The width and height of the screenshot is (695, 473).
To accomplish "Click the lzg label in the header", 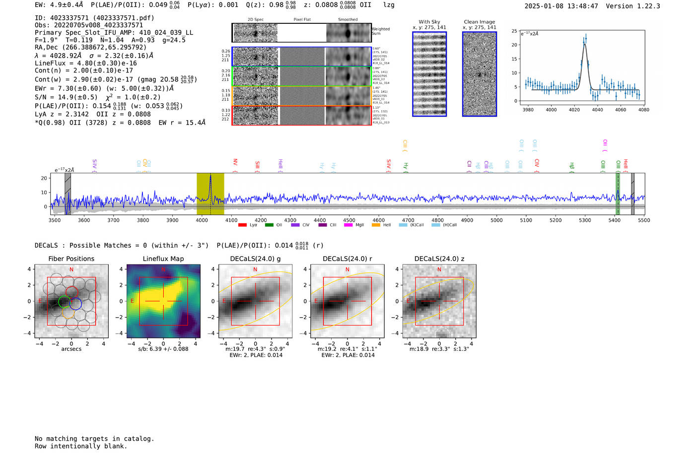I will pos(389,5).
